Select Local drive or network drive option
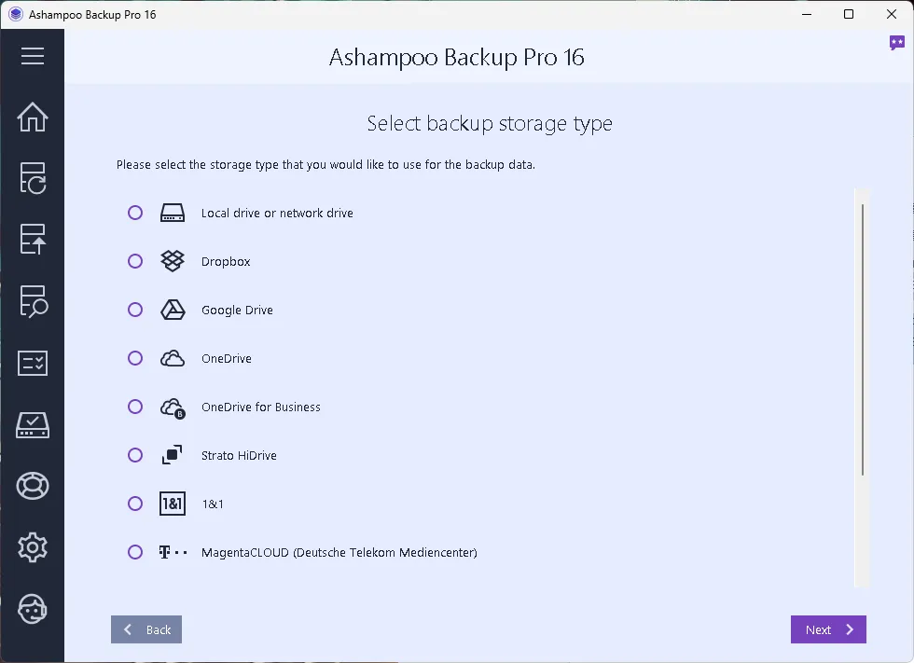This screenshot has width=914, height=663. [135, 213]
